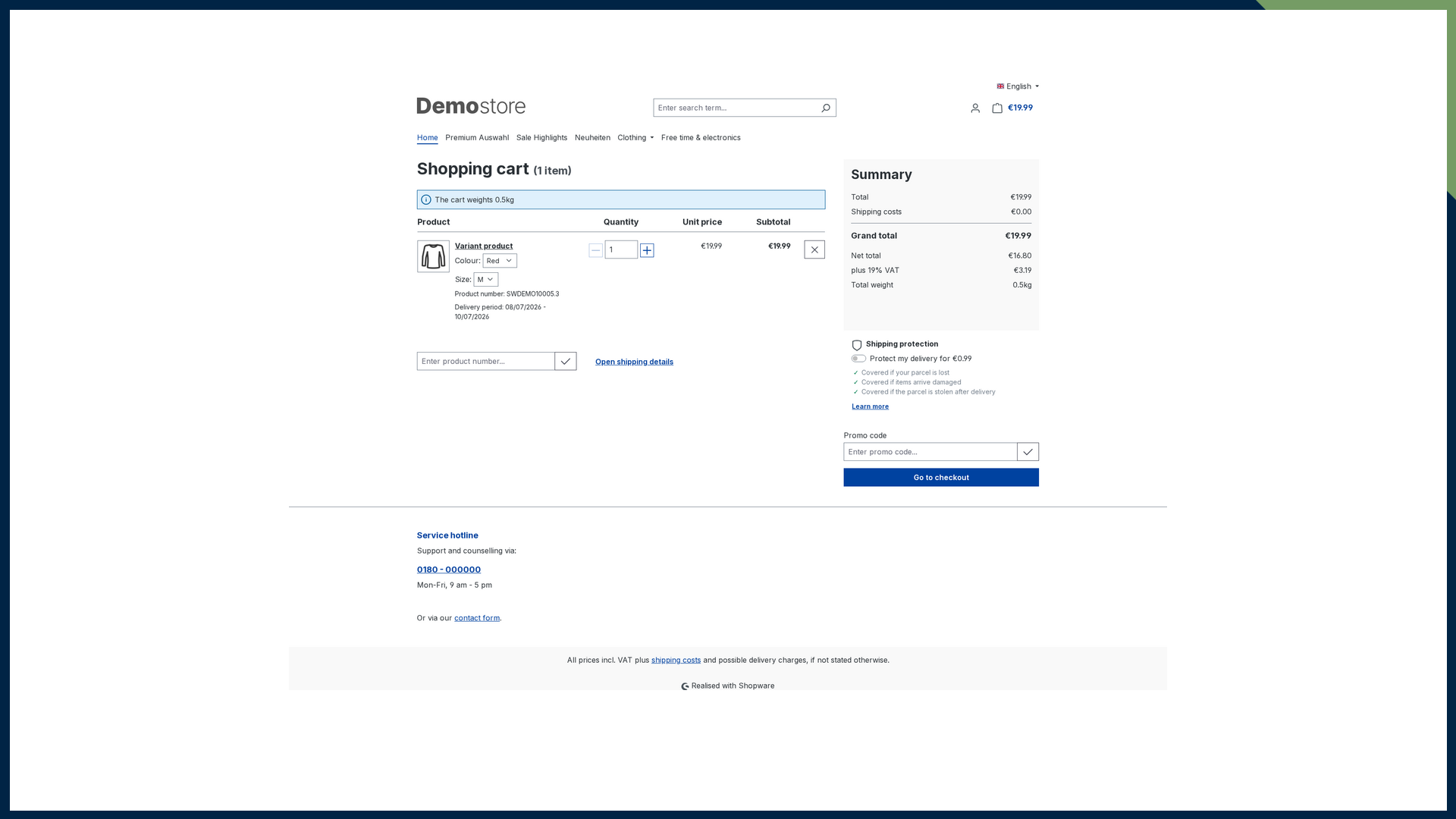Expand the Clothing menu

tap(635, 138)
